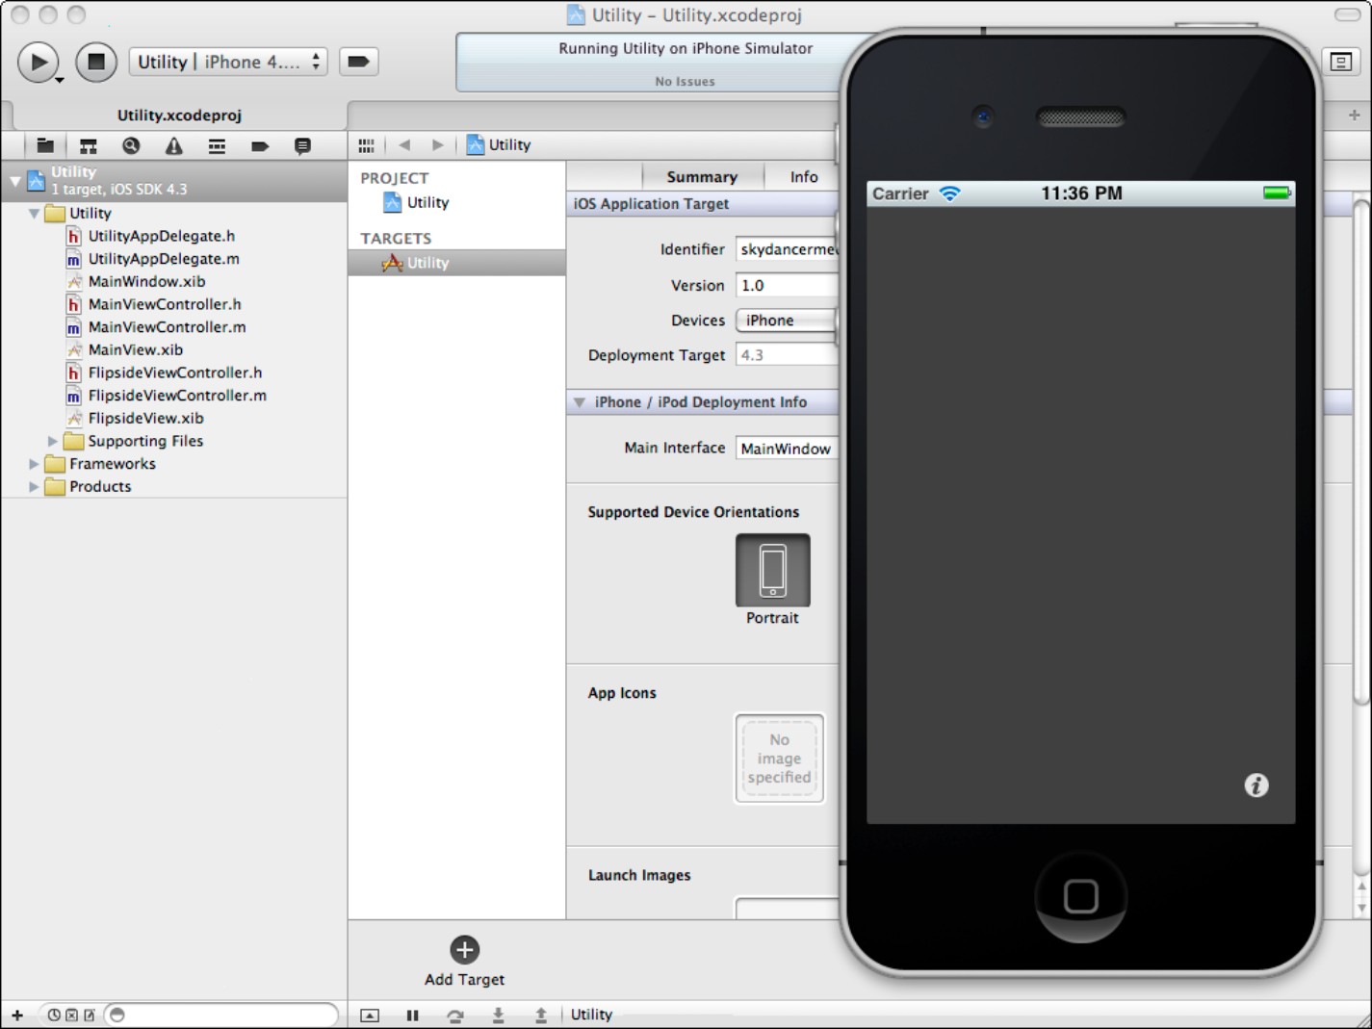Image resolution: width=1372 pixels, height=1029 pixels.
Task: Click Utility in the debug bar
Action: 591,1015
